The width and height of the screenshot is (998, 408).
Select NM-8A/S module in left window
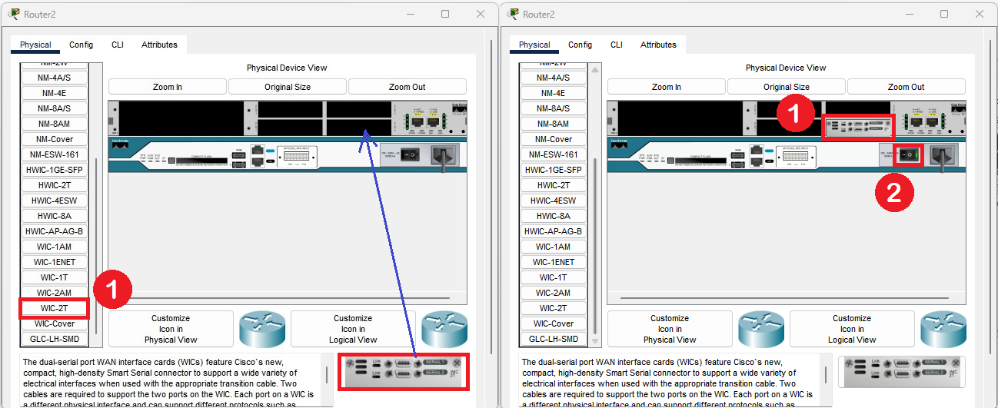point(55,108)
